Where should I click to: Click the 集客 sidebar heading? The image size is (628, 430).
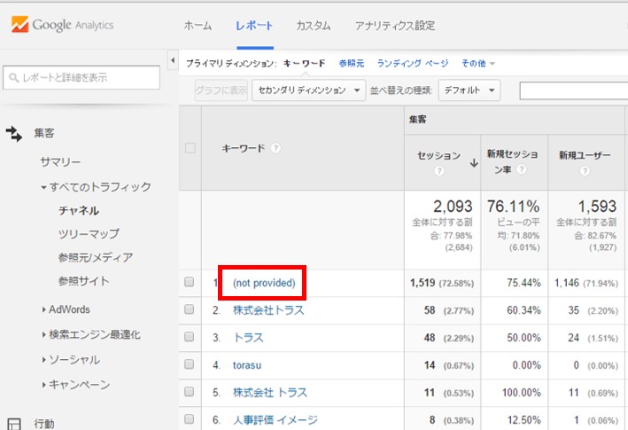[44, 133]
